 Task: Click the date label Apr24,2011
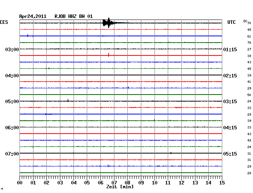click(x=33, y=16)
